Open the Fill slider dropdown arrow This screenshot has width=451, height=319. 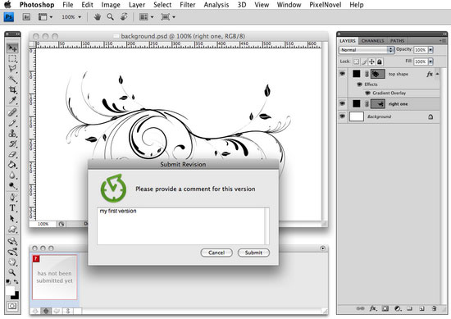click(x=430, y=62)
